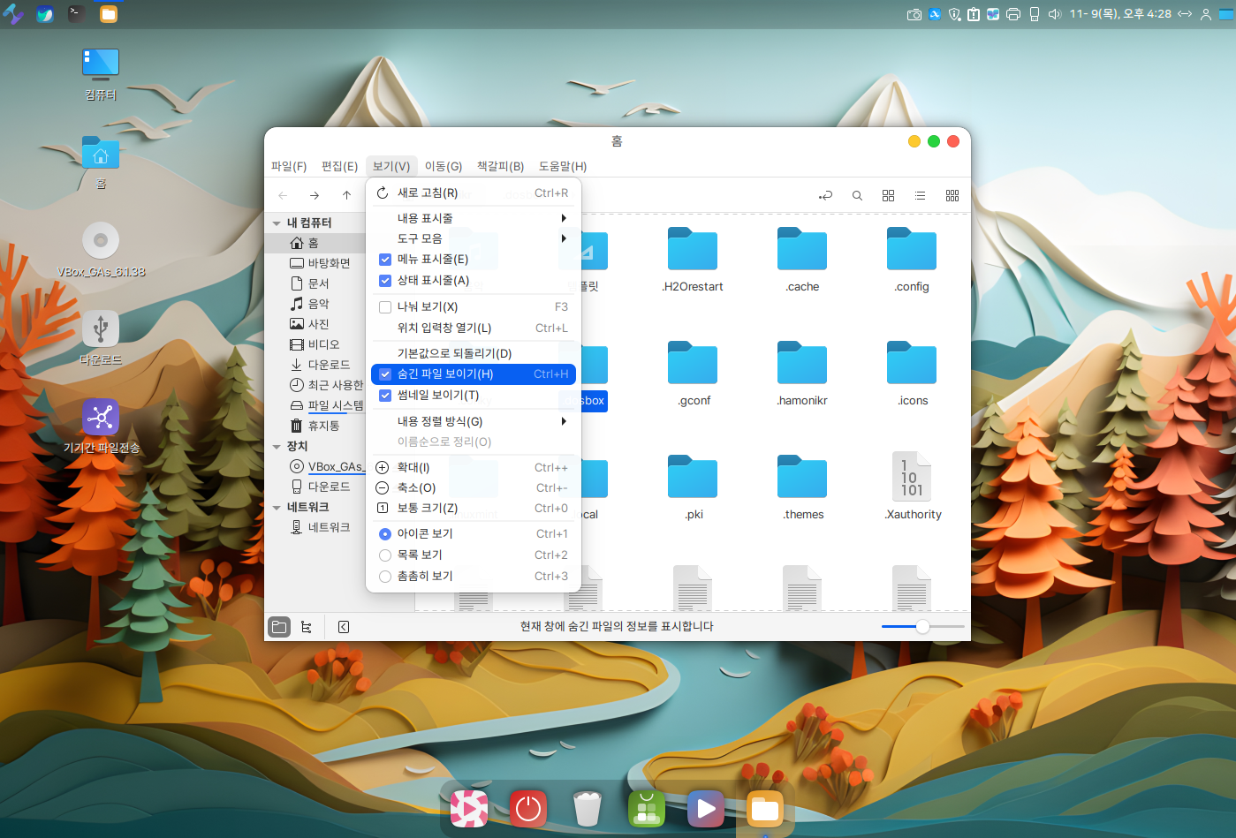Adjust the icon zoom slider
The width and height of the screenshot is (1236, 838).
[922, 627]
